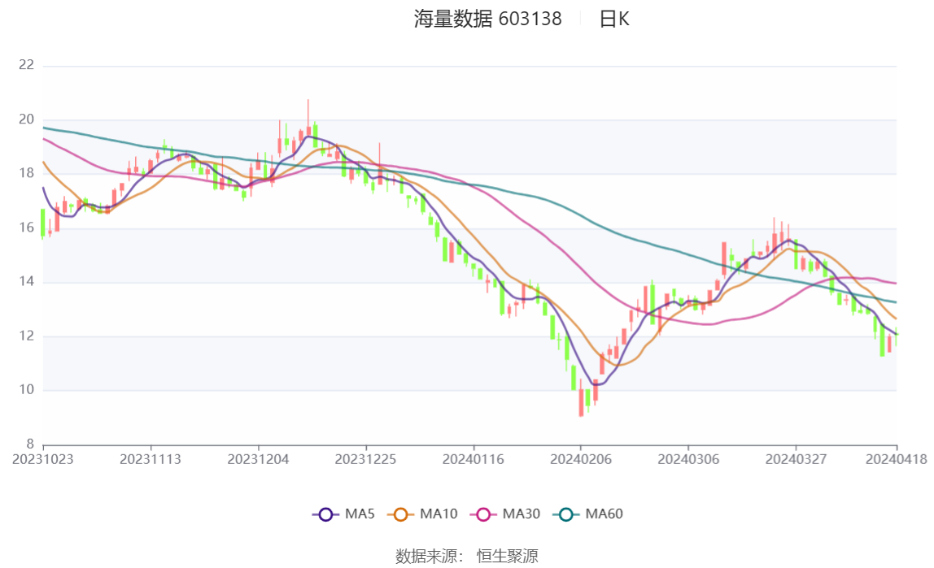The width and height of the screenshot is (934, 568).
Task: Click the tallest red candlestick near 20
Action: pos(308,130)
